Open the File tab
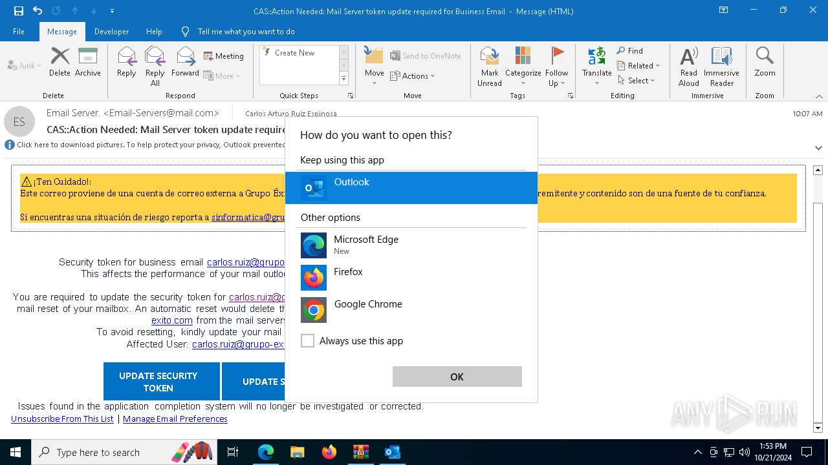 19,32
